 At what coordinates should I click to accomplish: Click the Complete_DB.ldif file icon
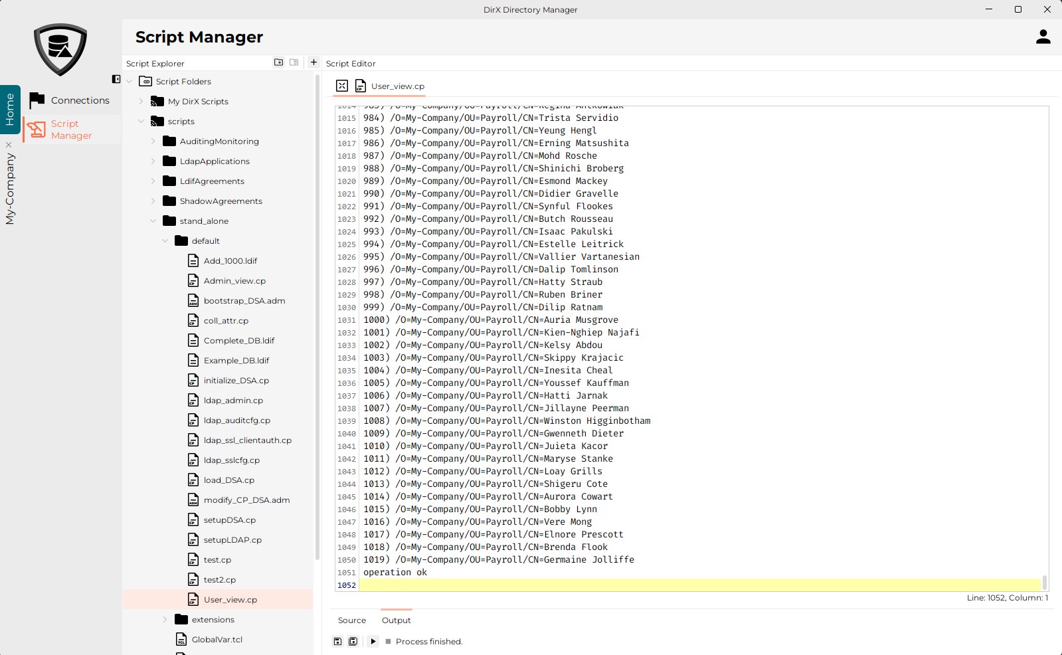pos(193,341)
